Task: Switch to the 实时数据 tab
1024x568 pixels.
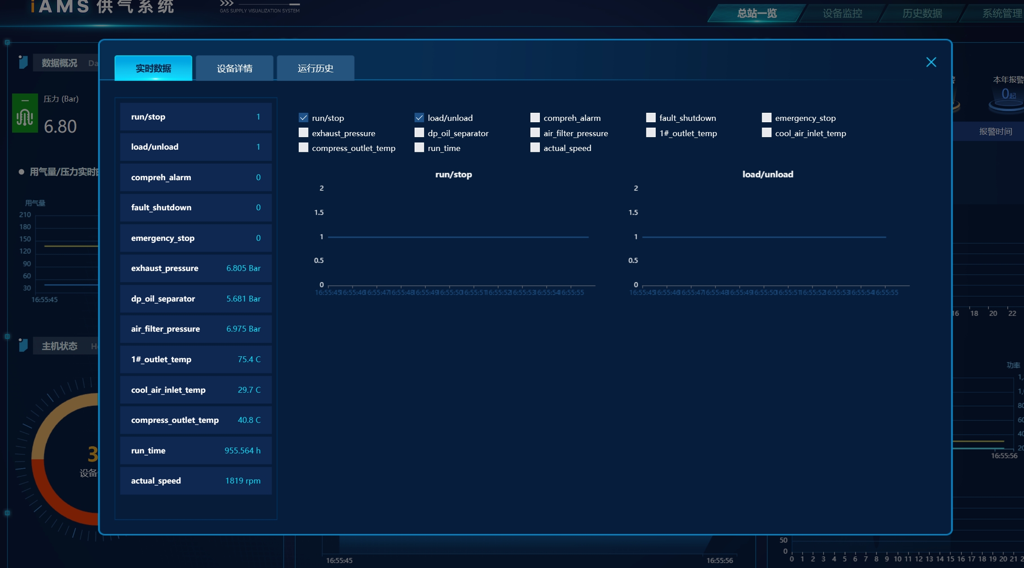Action: coord(153,68)
